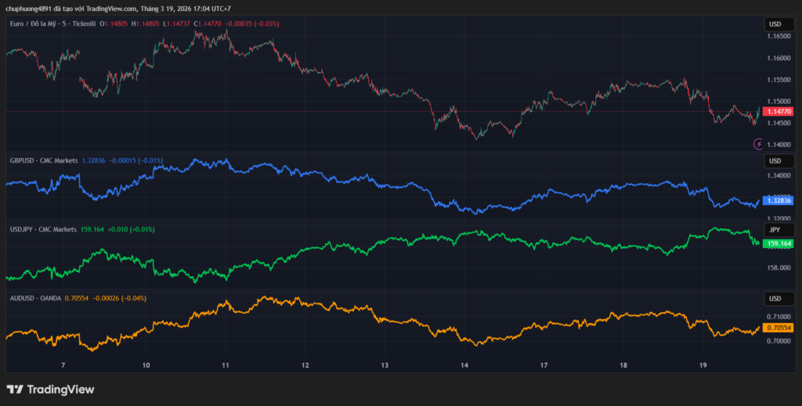The image size is (802, 406).
Task: Click date 14 on the time axis
Action: click(464, 365)
